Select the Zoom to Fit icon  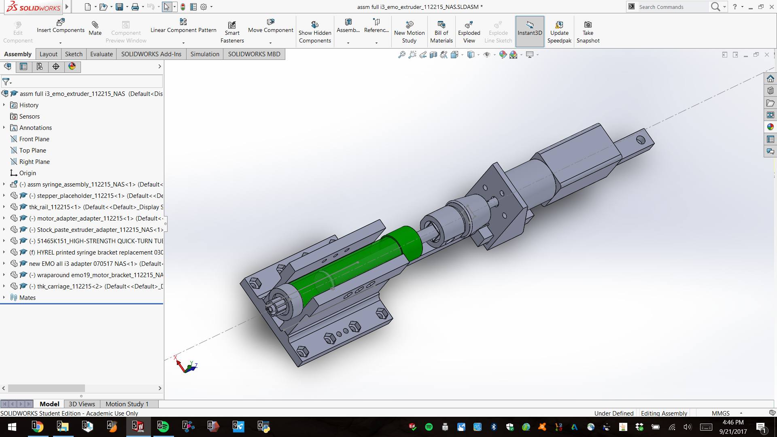tap(402, 55)
